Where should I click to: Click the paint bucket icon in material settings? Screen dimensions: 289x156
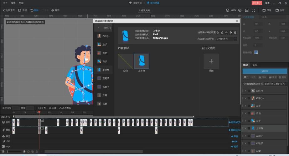(x=218, y=32)
